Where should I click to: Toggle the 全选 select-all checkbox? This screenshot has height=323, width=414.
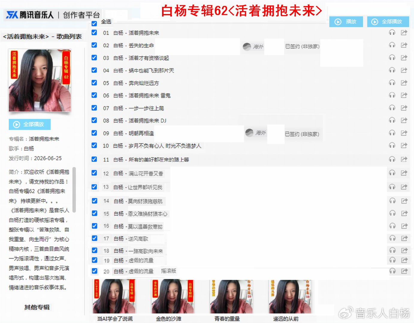[94, 23]
